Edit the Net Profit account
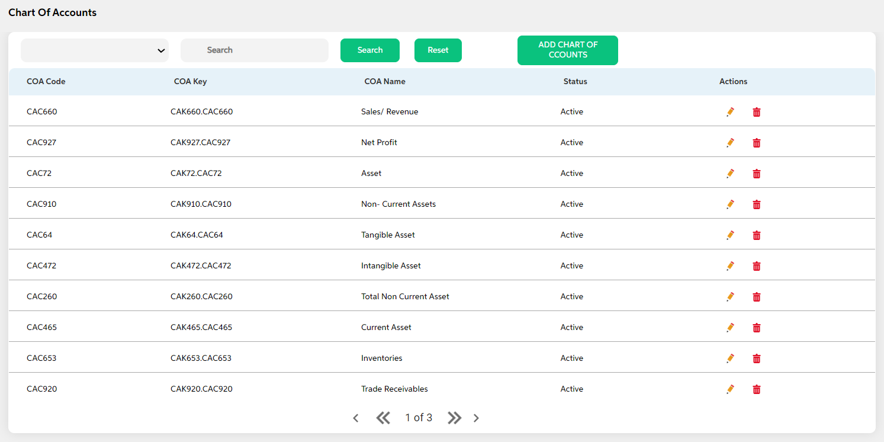The image size is (884, 442). click(730, 143)
